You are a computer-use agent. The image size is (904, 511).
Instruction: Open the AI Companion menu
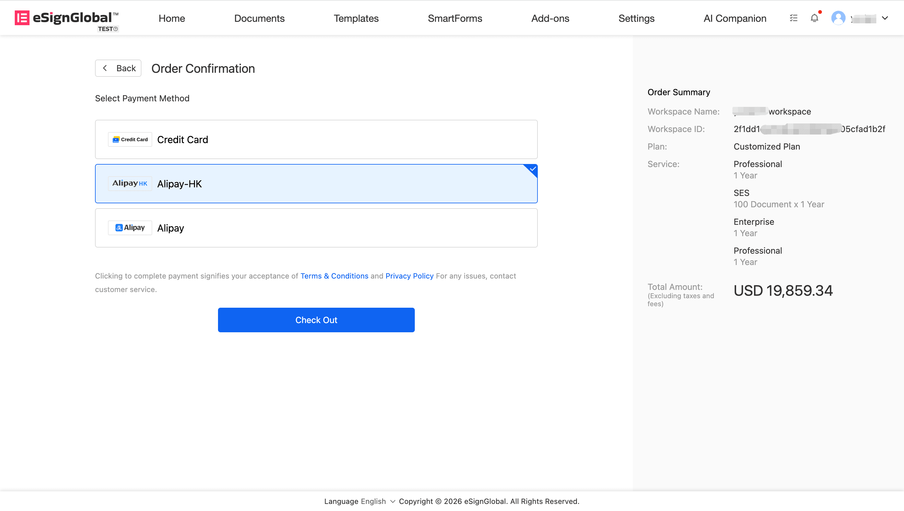[x=735, y=18]
